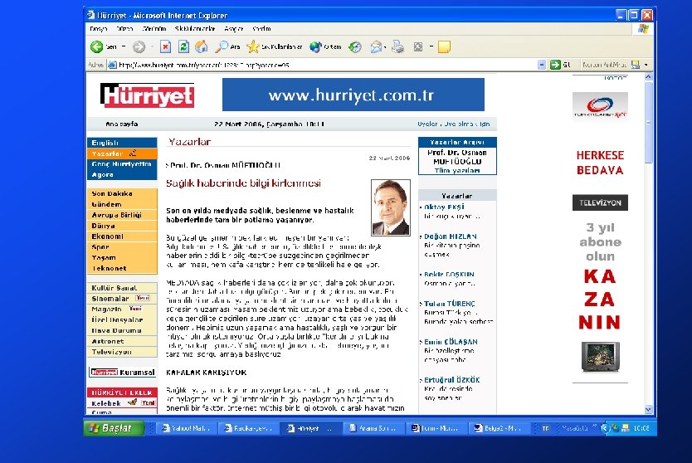This screenshot has width=692, height=463.
Task: Click the Mail envelope toolbar icon
Action: pyautogui.click(x=376, y=46)
